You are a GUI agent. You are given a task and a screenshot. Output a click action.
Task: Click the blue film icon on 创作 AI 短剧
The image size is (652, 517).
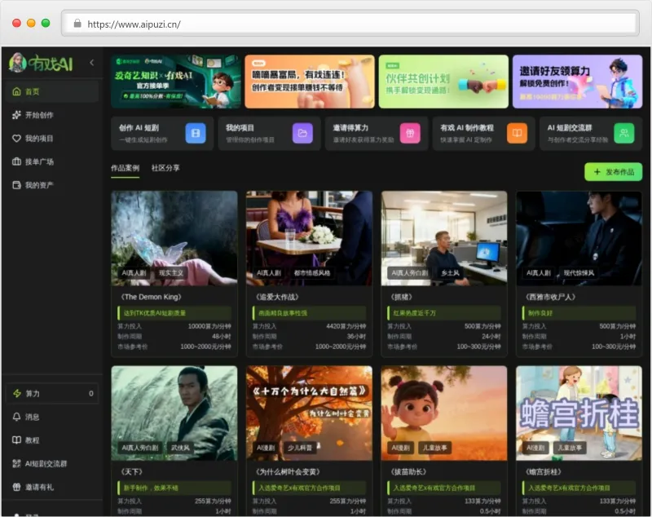196,134
